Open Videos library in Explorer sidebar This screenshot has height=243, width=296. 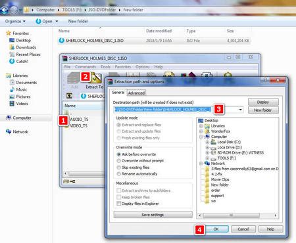tap(19, 104)
